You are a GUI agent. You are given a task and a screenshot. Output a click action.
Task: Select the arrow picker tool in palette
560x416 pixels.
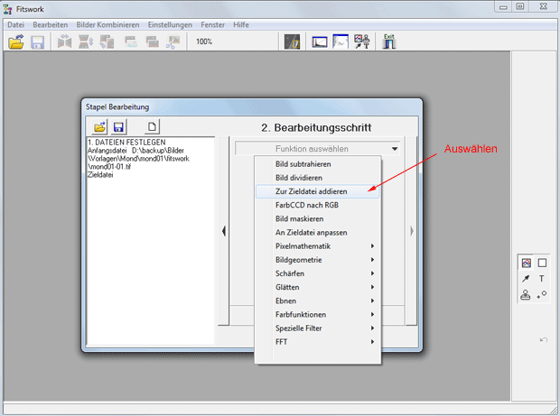click(x=526, y=279)
